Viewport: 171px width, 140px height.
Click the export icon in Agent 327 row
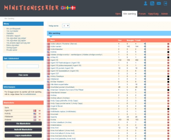click(145, 73)
